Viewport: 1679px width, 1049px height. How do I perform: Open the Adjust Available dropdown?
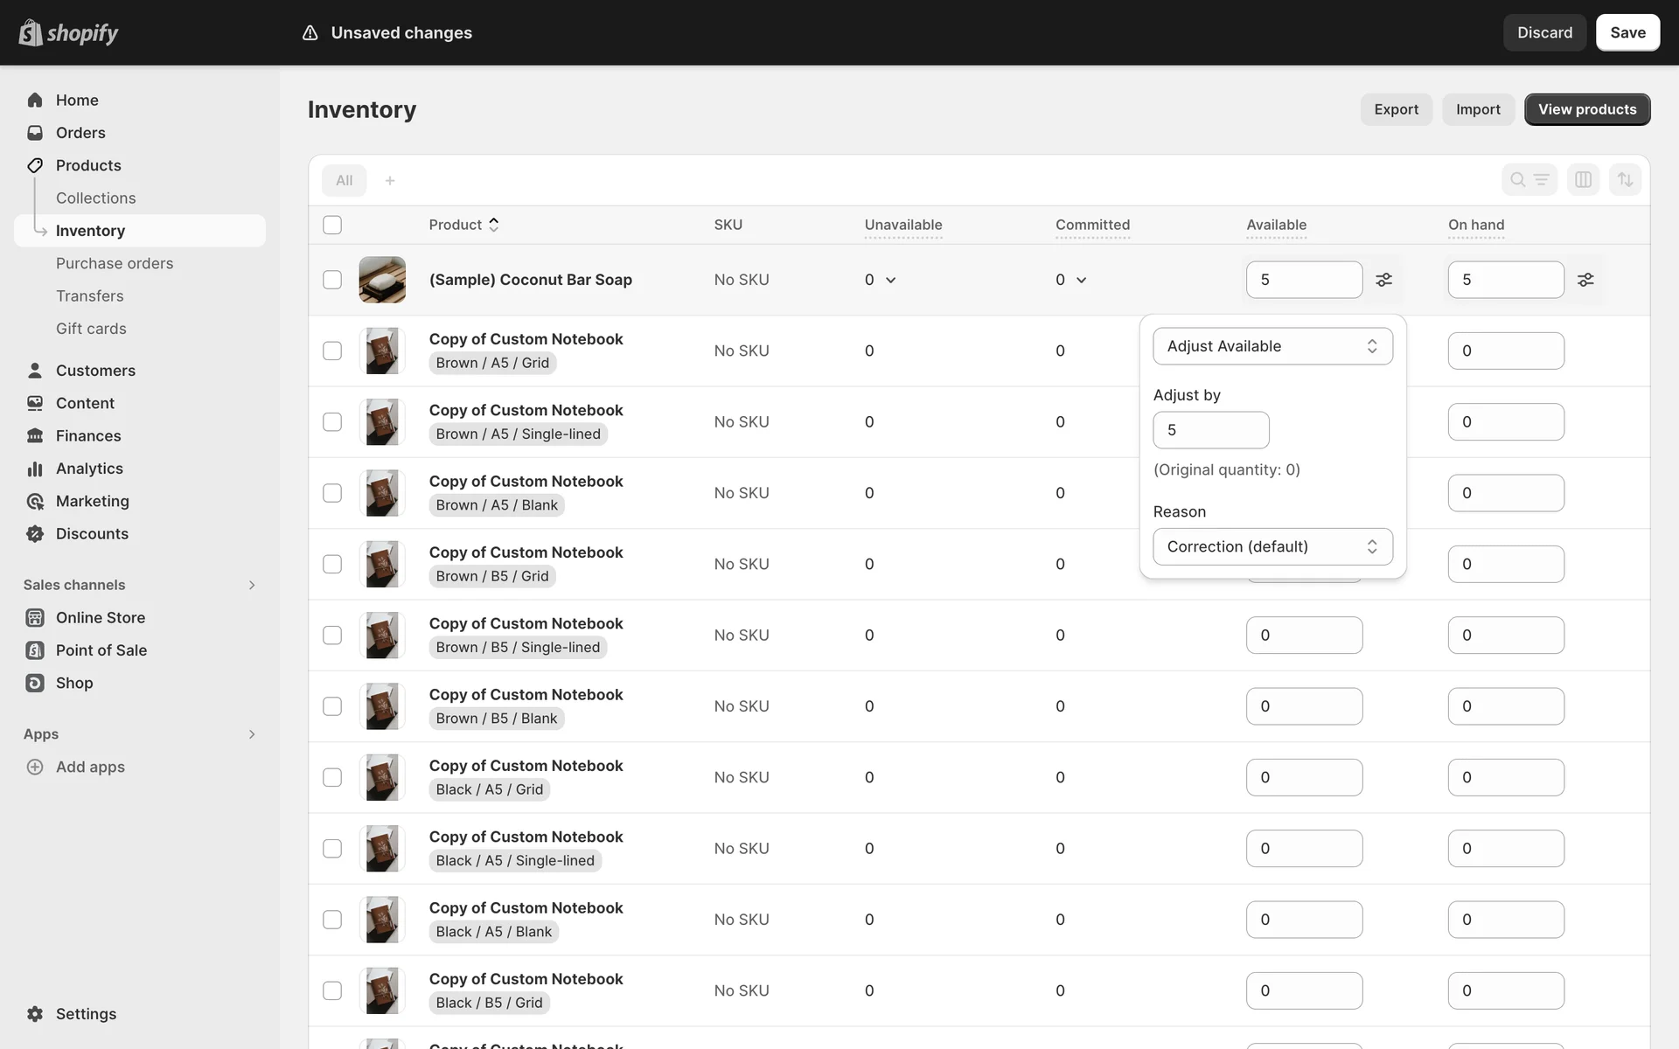coord(1272,346)
